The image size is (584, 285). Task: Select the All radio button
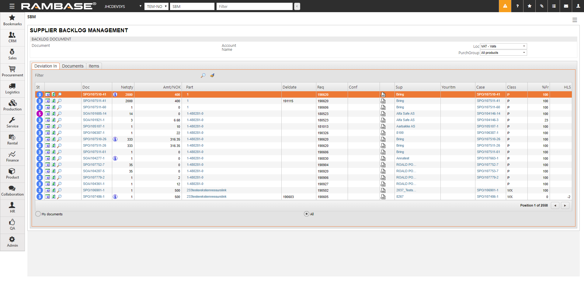coord(307,214)
